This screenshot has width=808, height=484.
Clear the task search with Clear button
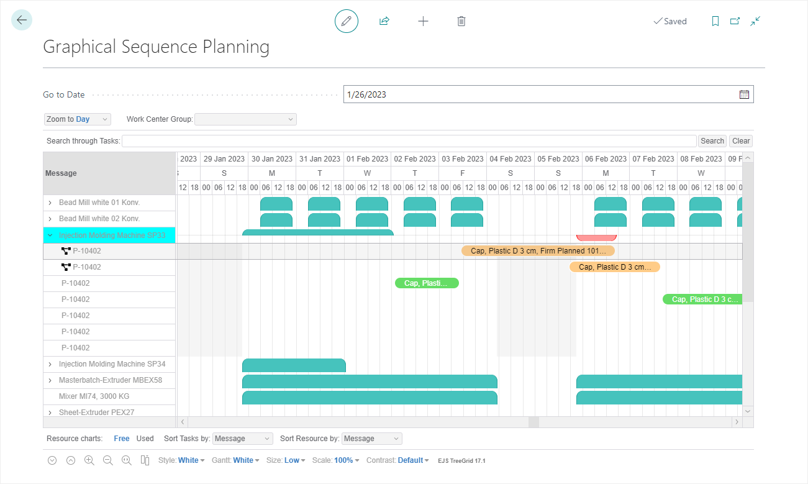pyautogui.click(x=740, y=140)
